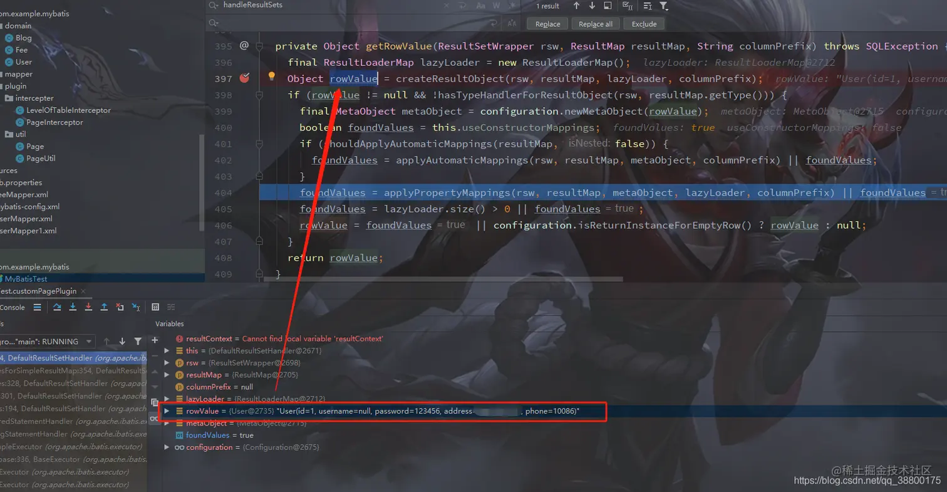Select the Console tab in debugger

point(12,307)
